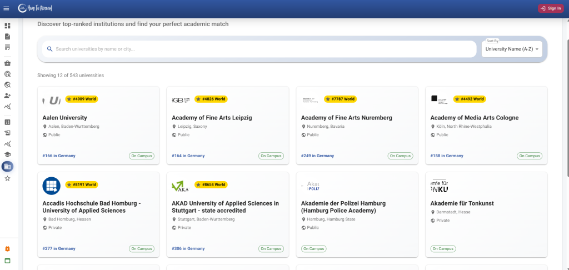The height and width of the screenshot is (270, 569).
Task: Click the #8191 World rank badge
Action: (x=82, y=184)
